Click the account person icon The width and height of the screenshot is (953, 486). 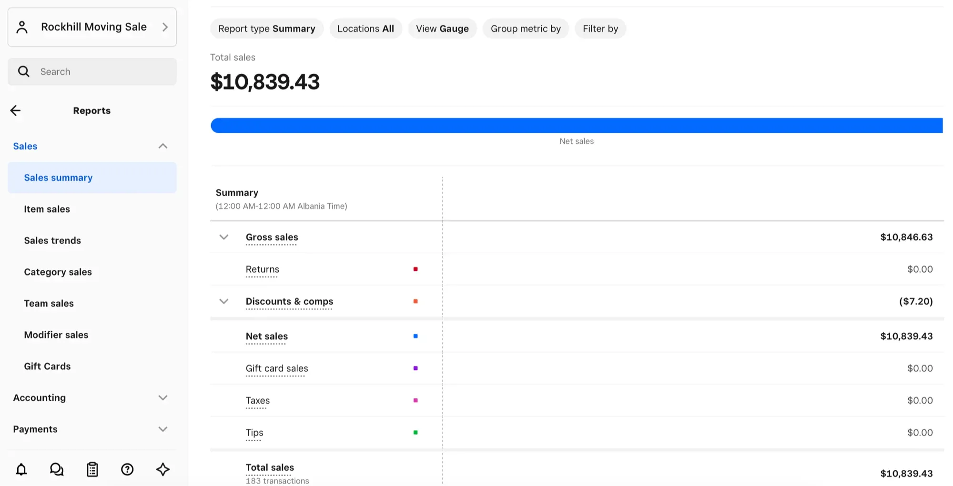[22, 27]
